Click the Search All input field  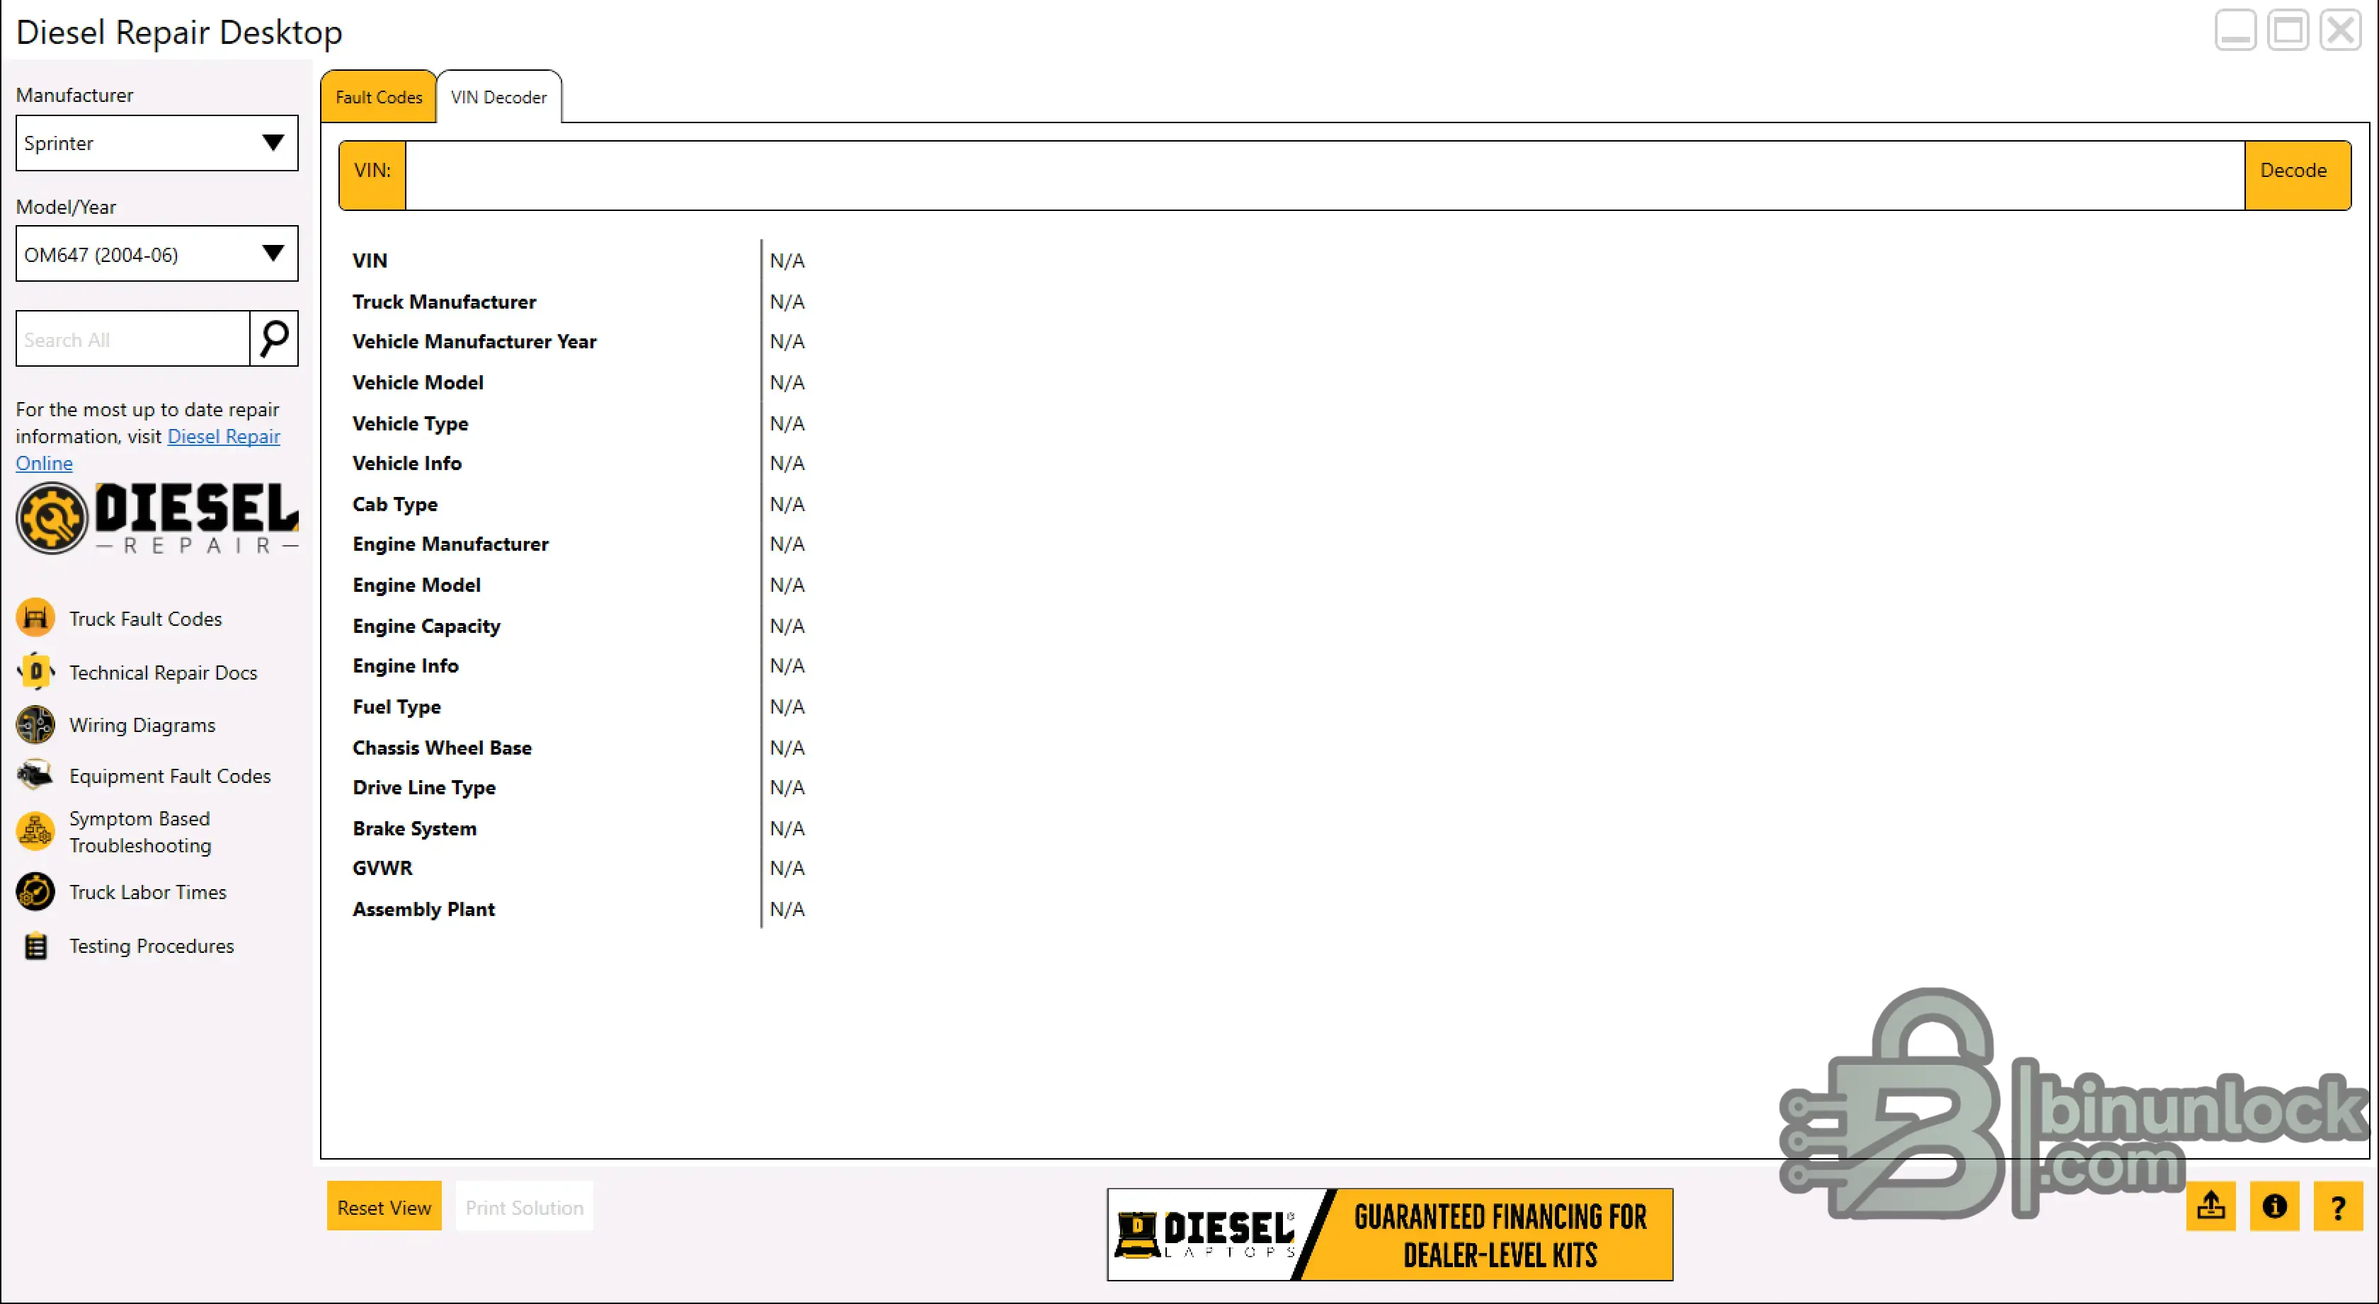133,339
